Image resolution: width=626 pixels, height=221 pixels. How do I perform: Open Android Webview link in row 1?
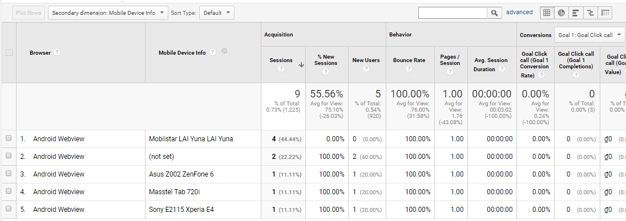[x=59, y=139]
